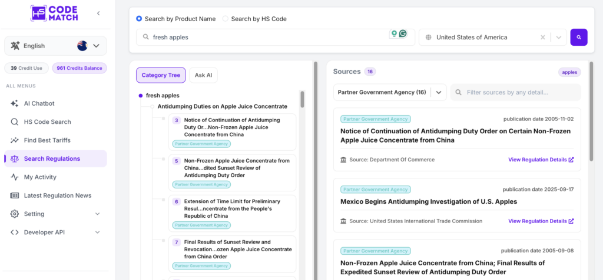The width and height of the screenshot is (603, 280).
Task: Click the translate icon beside English
Action: tap(15, 46)
